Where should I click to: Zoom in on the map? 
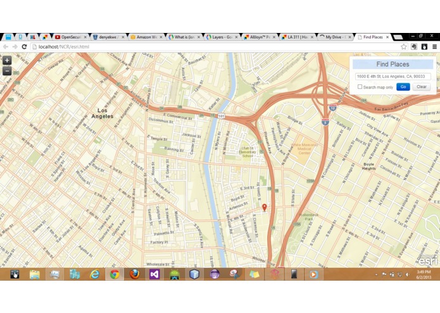[x=7, y=60]
